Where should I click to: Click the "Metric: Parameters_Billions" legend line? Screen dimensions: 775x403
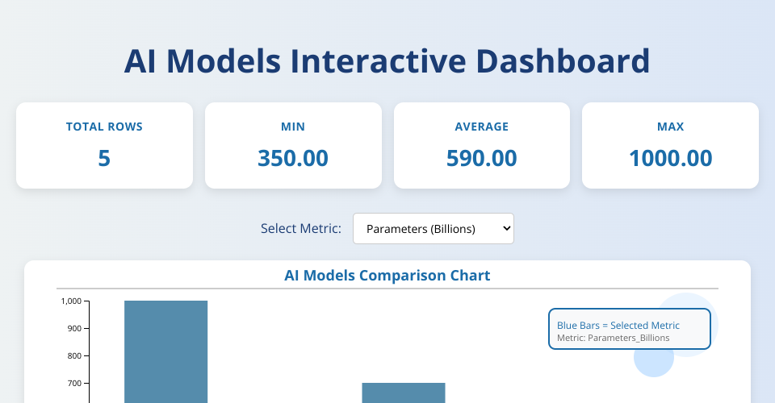614,338
